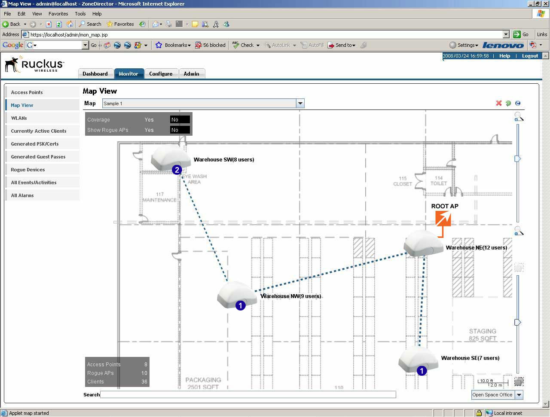
Task: Click the security lock icon in status bar
Action: click(479, 413)
